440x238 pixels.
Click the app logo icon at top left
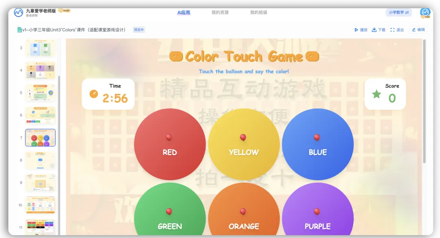(18, 13)
